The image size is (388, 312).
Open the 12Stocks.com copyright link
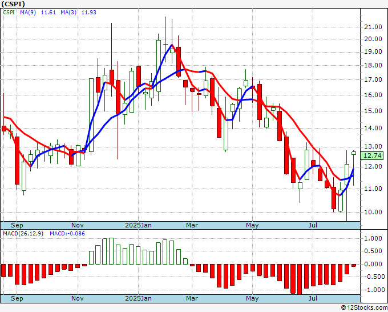[364, 307]
